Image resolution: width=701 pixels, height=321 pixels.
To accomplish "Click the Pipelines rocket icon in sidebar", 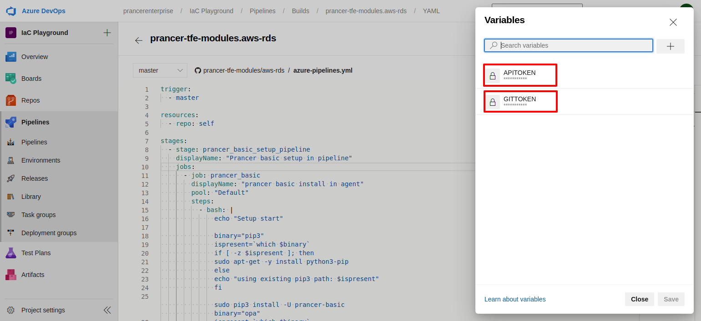I will click(11, 122).
